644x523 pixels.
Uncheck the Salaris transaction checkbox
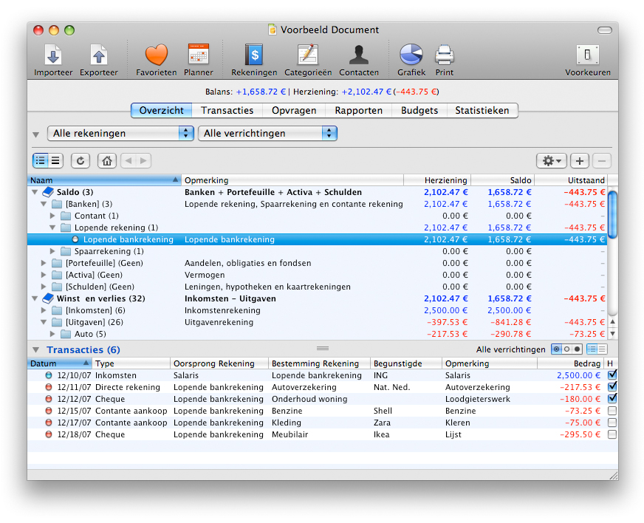pyautogui.click(x=612, y=375)
